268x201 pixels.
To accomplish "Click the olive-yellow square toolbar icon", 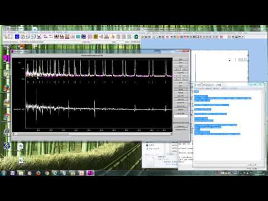I will tap(95, 37).
